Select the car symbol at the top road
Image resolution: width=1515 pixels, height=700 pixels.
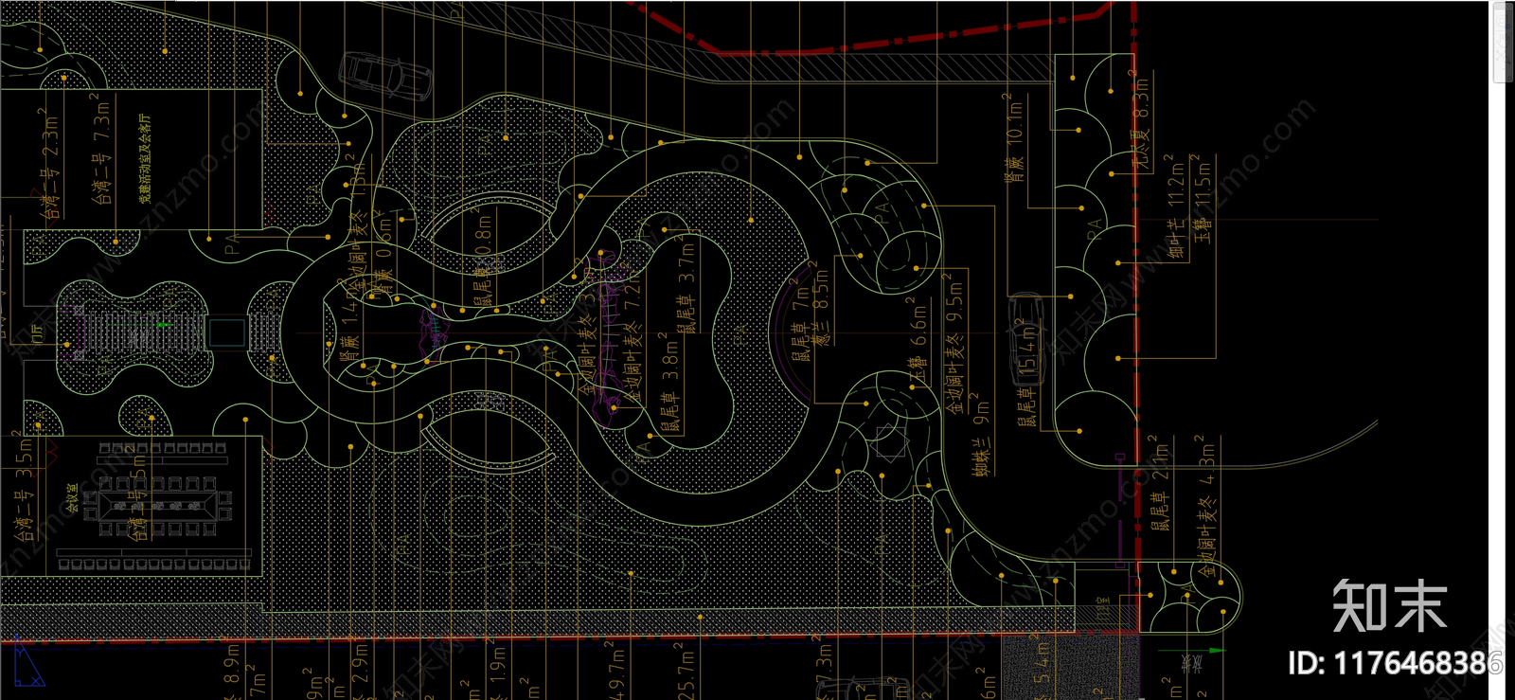tap(385, 76)
